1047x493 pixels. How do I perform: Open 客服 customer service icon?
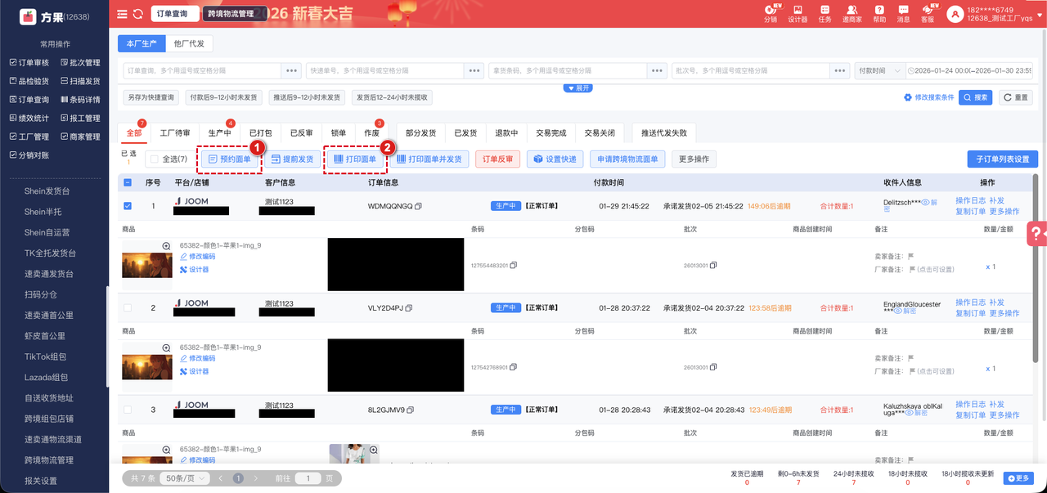(x=928, y=11)
